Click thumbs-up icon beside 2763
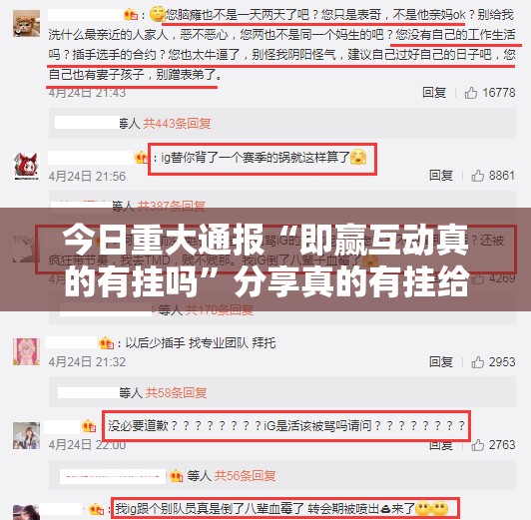 [477, 445]
